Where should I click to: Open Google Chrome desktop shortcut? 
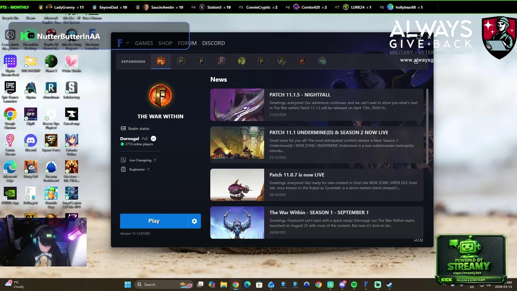[x=10, y=118]
